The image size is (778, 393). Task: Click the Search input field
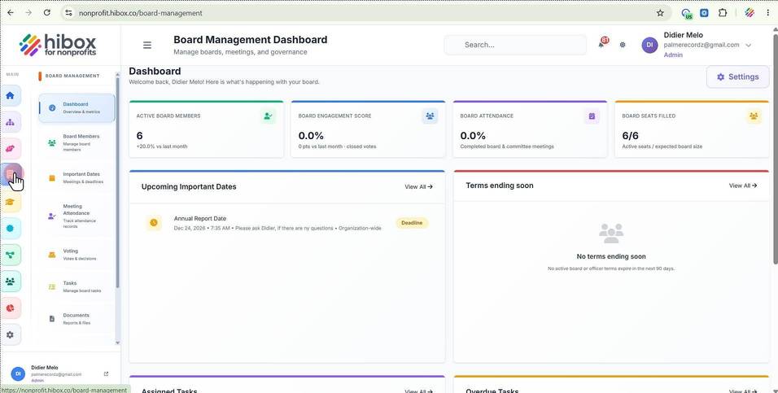point(515,45)
